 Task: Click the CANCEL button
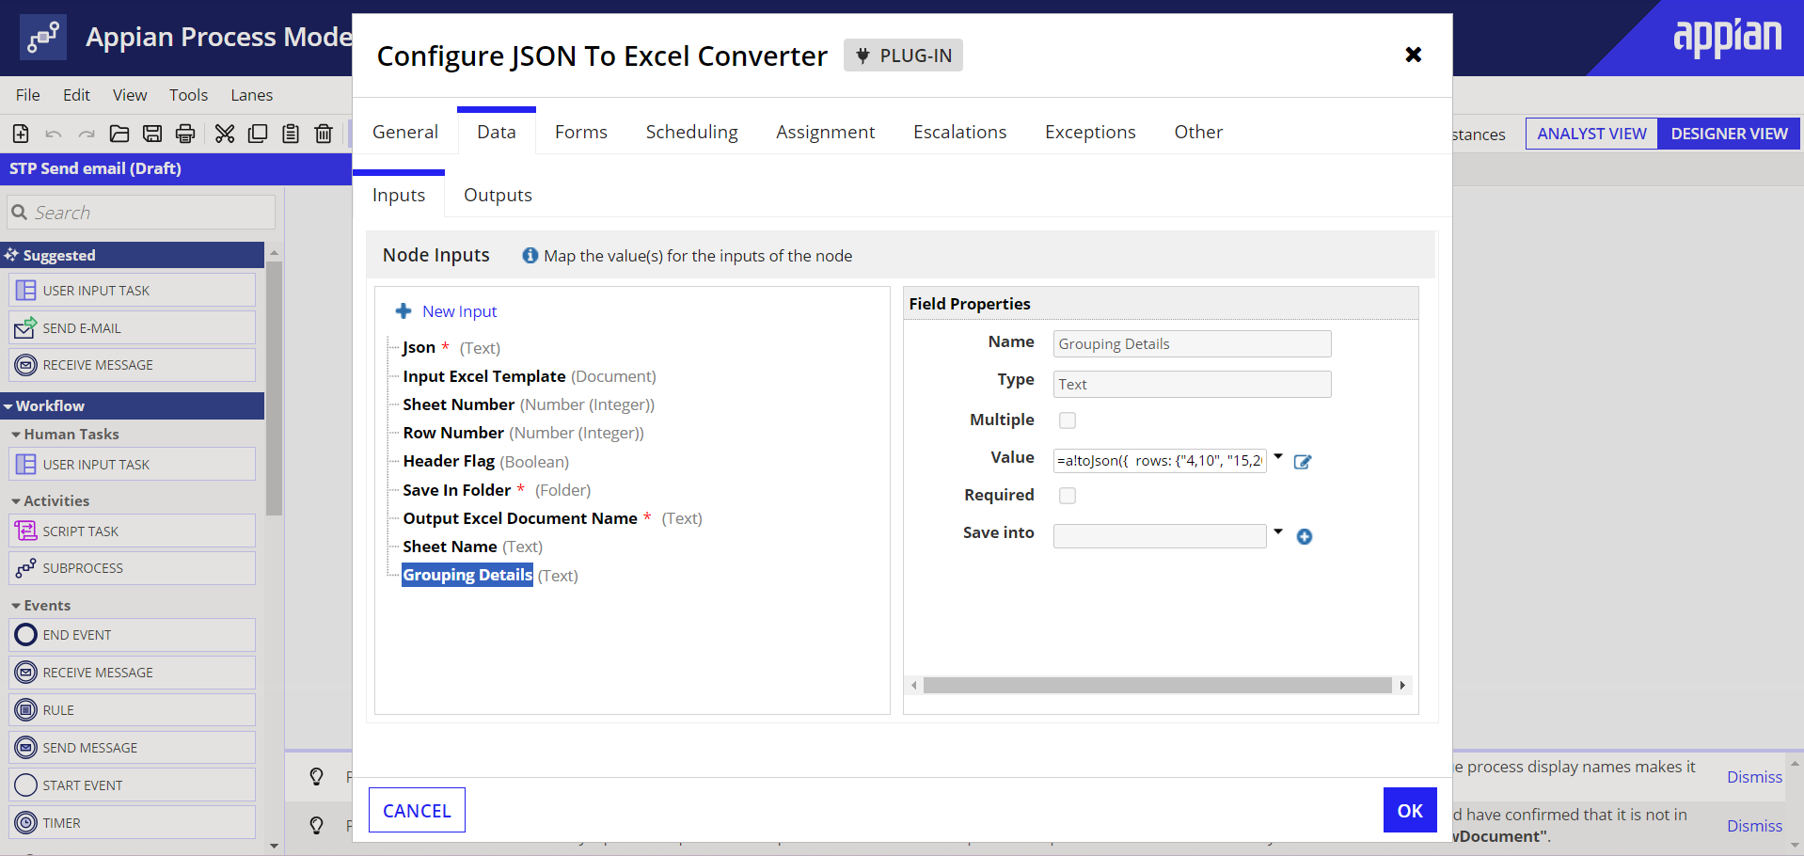point(417,810)
